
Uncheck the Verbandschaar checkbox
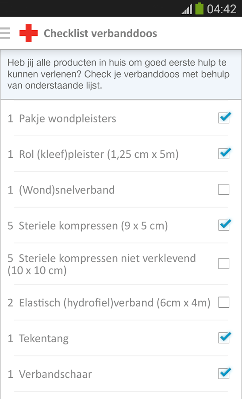click(224, 373)
